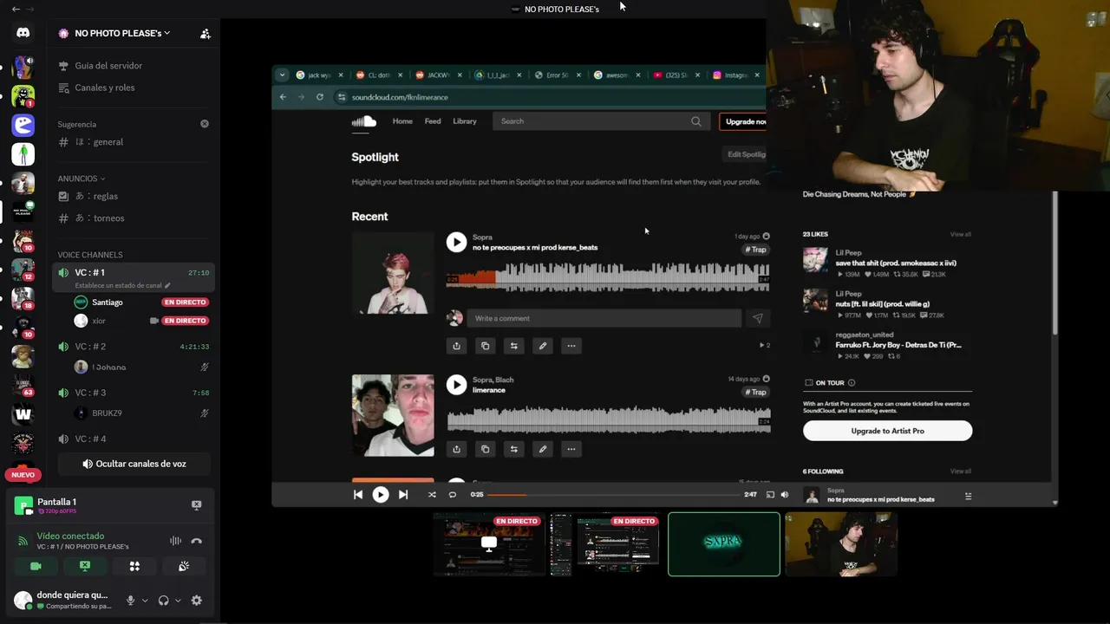Go to SoundCloud Library tab
The height and width of the screenshot is (624, 1110).
pyautogui.click(x=464, y=121)
